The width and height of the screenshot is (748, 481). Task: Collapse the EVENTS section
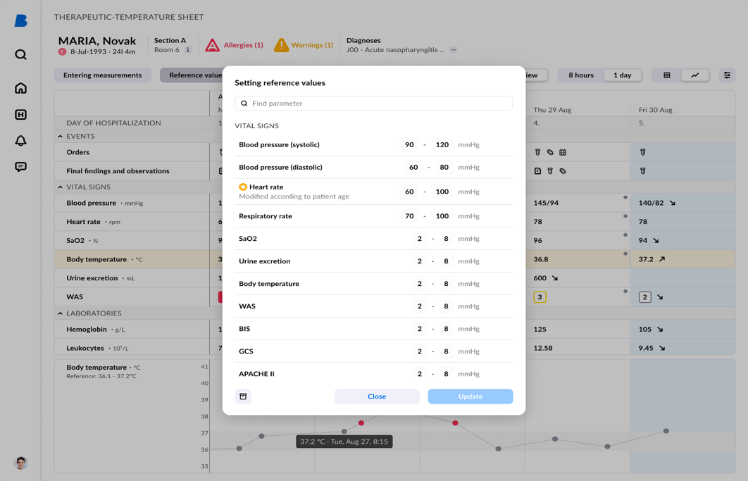pyautogui.click(x=59, y=135)
